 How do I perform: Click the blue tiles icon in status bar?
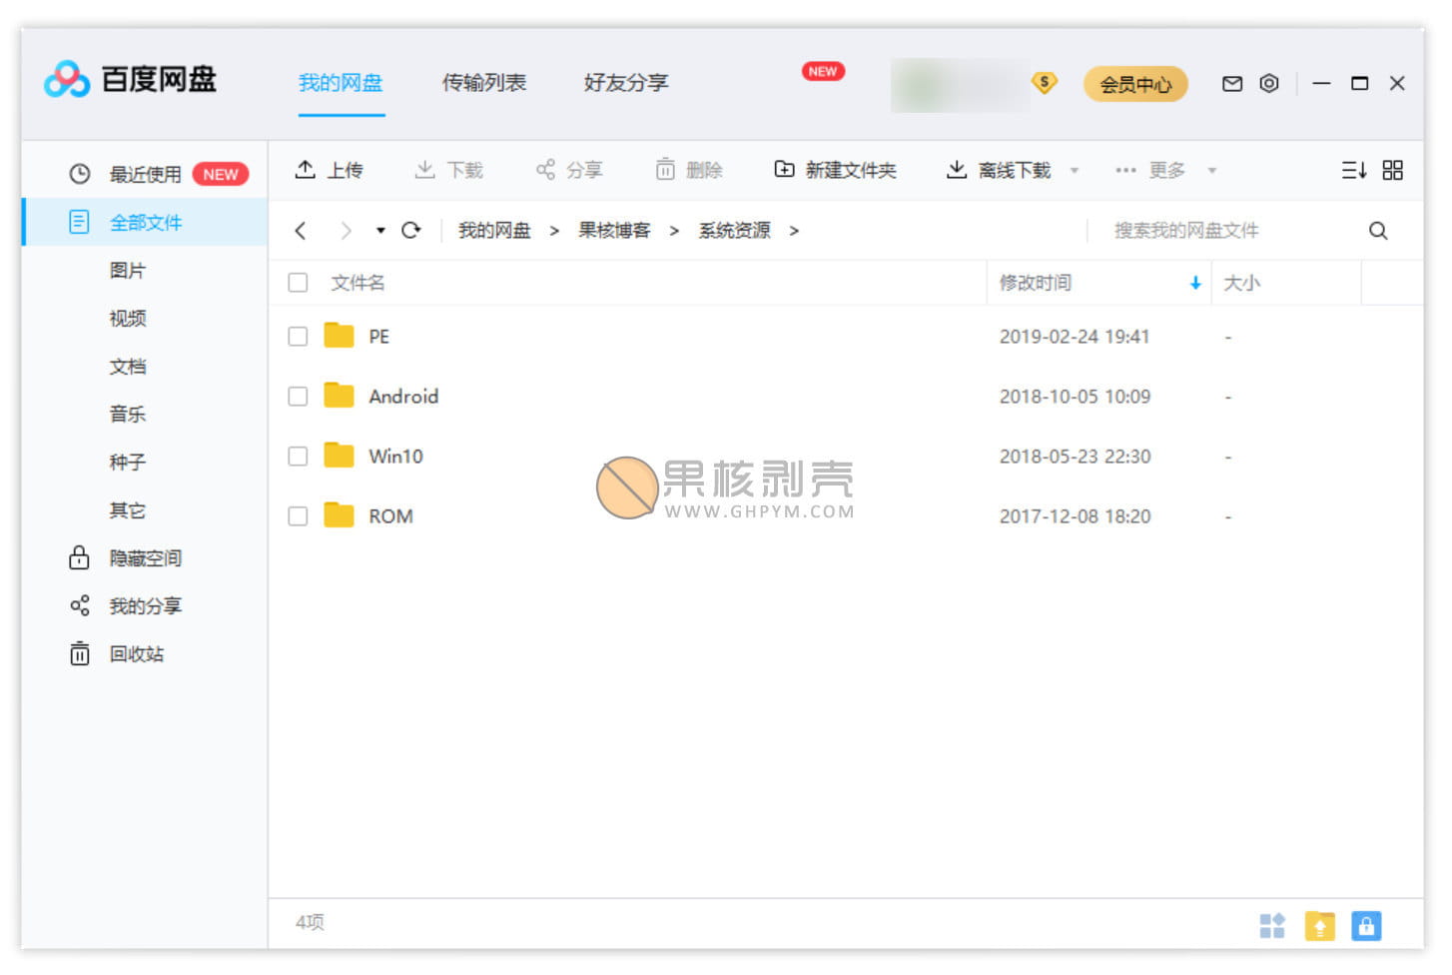pyautogui.click(x=1272, y=926)
